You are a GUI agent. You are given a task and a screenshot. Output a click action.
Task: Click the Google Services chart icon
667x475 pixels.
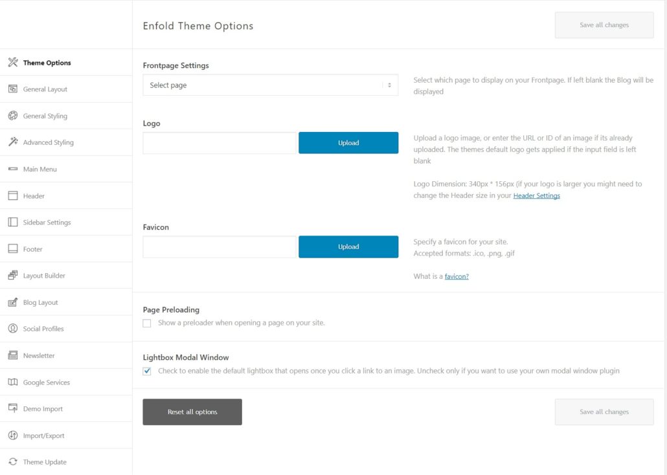pos(13,382)
